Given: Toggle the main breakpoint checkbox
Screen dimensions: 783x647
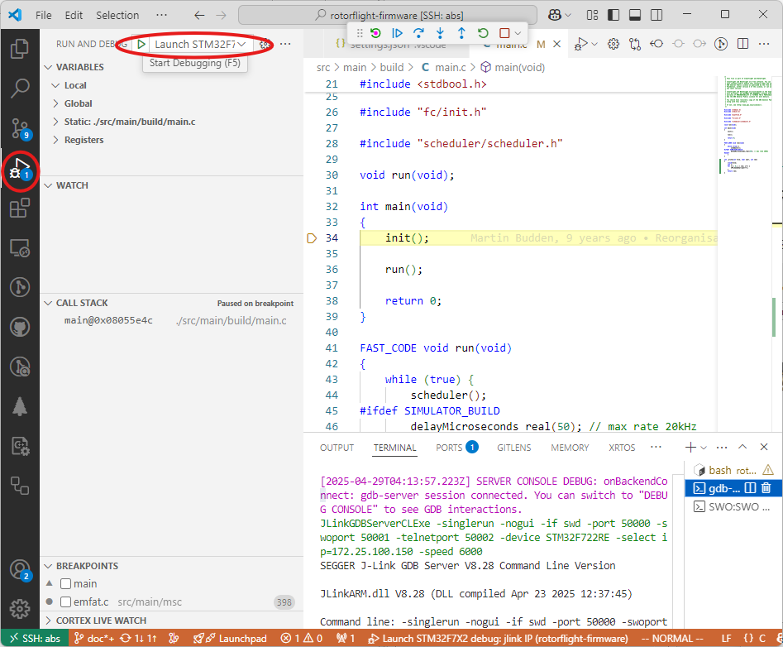Looking at the screenshot, I should point(65,583).
